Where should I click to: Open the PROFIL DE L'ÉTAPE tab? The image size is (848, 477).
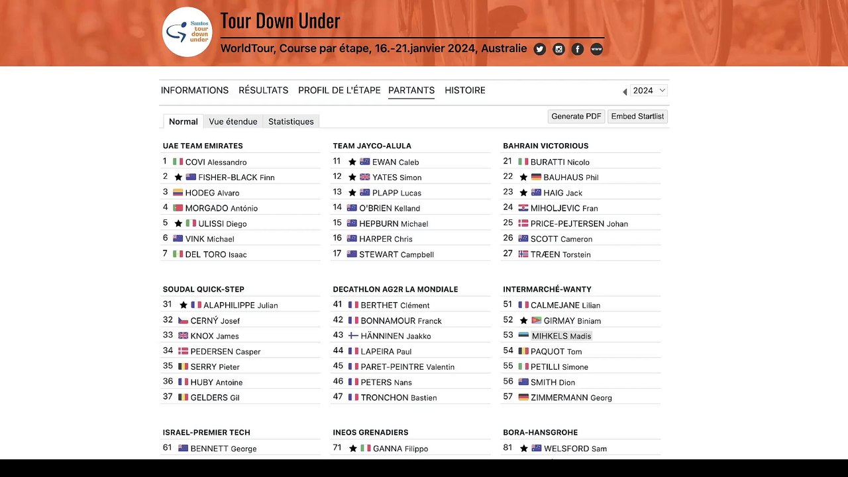339,91
